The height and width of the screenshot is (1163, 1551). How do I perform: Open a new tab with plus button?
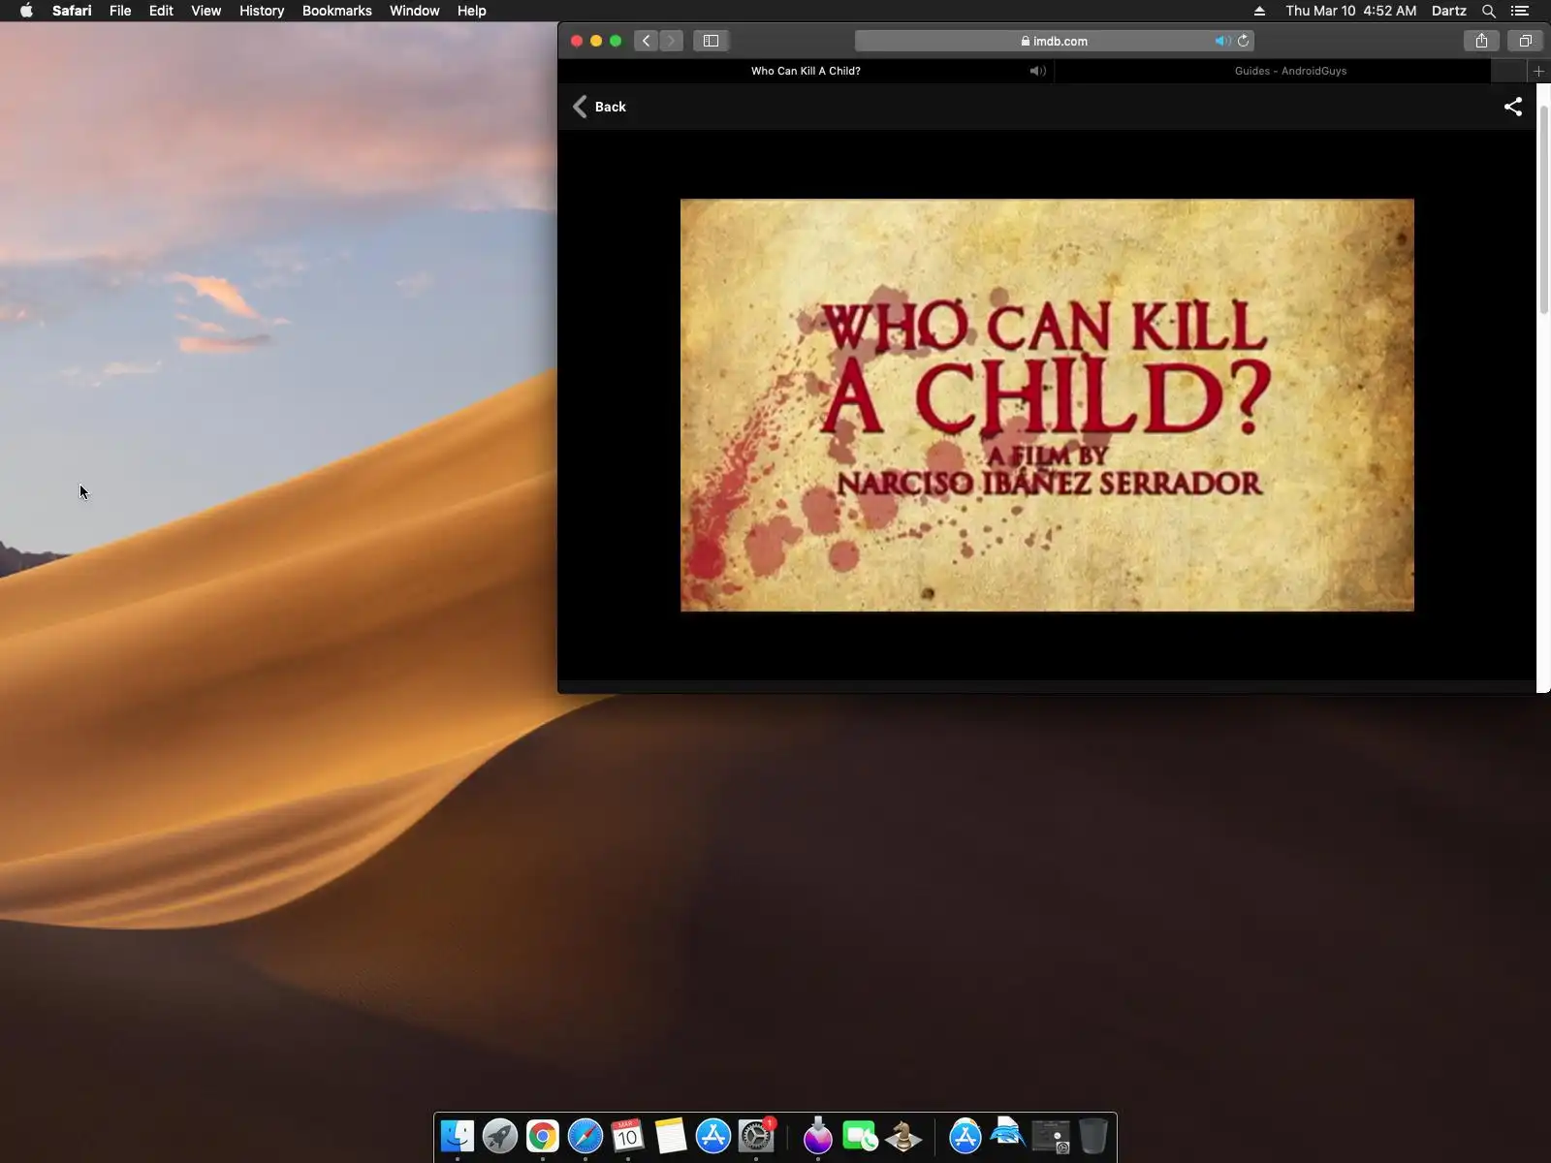tap(1538, 71)
